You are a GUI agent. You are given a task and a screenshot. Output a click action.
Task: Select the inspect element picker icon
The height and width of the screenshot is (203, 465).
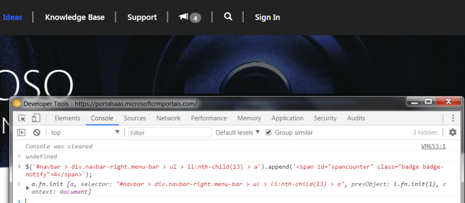[x=22, y=118]
